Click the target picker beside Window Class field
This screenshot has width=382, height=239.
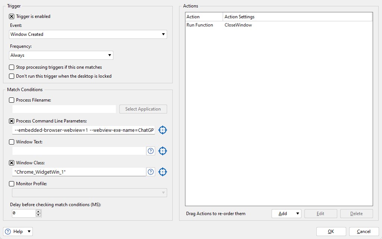pyautogui.click(x=163, y=172)
